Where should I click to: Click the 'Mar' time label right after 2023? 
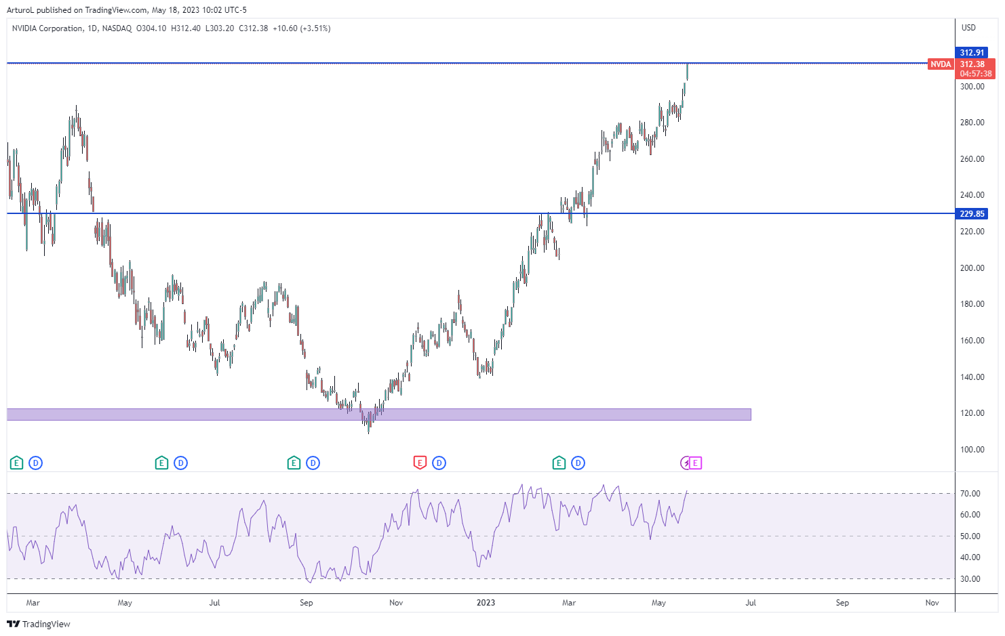point(569,603)
